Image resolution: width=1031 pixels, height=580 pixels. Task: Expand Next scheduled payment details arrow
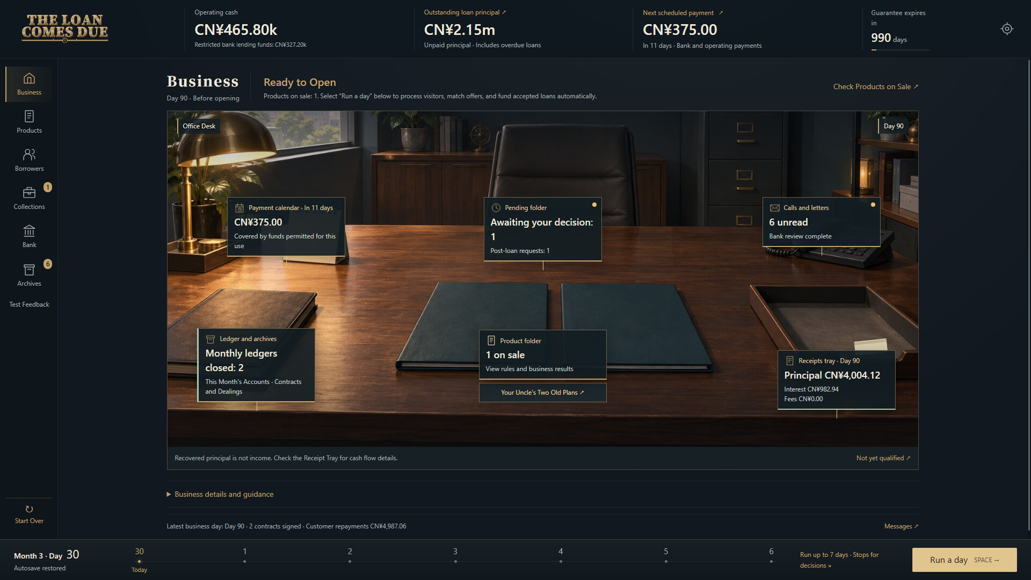pos(721,13)
